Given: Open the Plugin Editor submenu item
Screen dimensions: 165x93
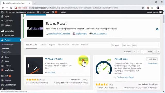Looking at the screenshot, I should (6, 52).
